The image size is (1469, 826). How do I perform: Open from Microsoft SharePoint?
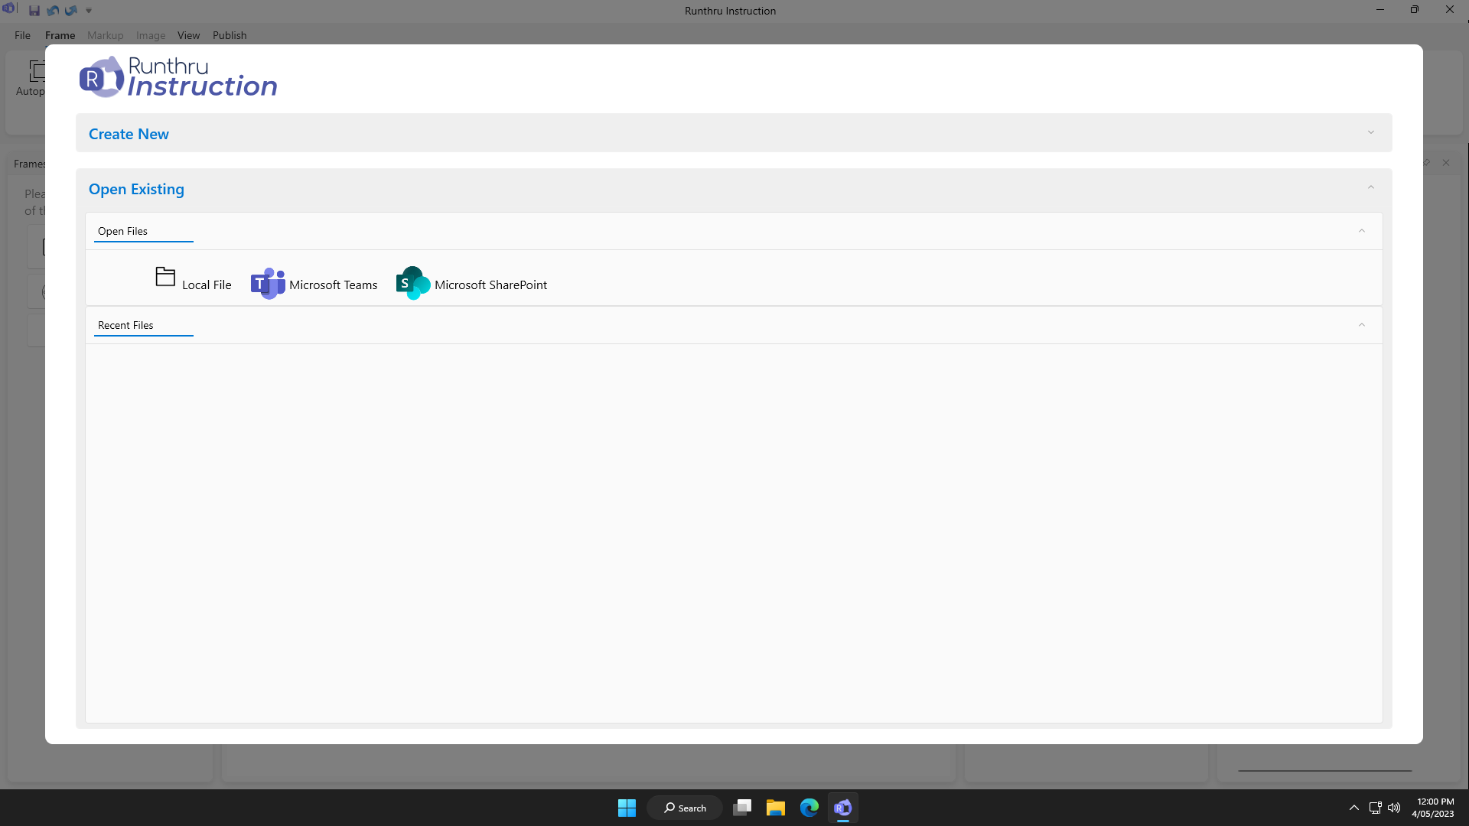click(471, 284)
